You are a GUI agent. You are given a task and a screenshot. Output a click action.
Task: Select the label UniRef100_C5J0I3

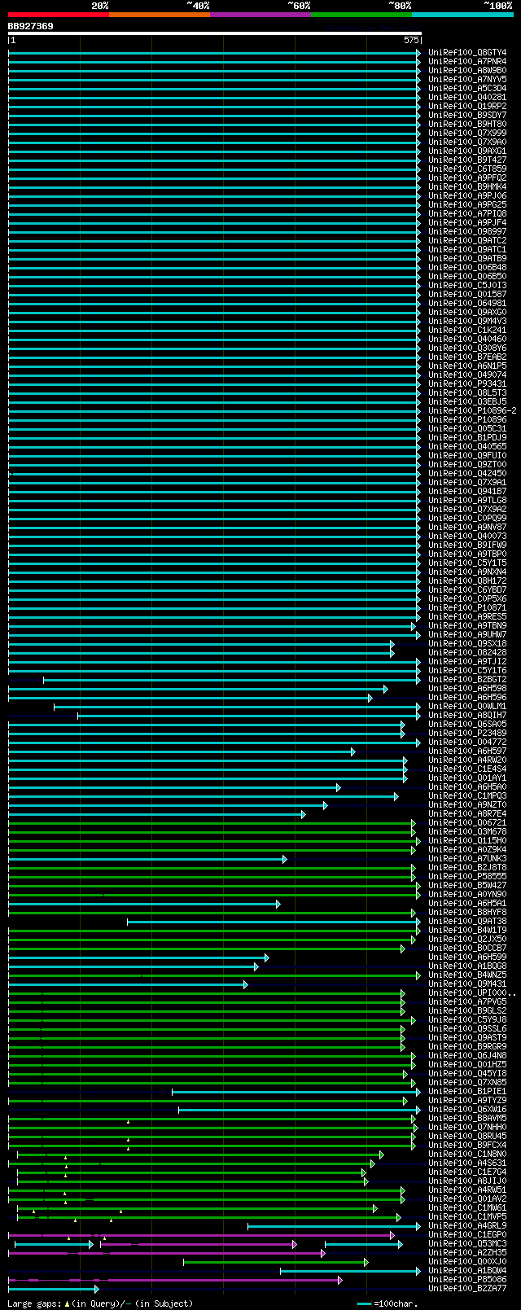[x=467, y=286]
